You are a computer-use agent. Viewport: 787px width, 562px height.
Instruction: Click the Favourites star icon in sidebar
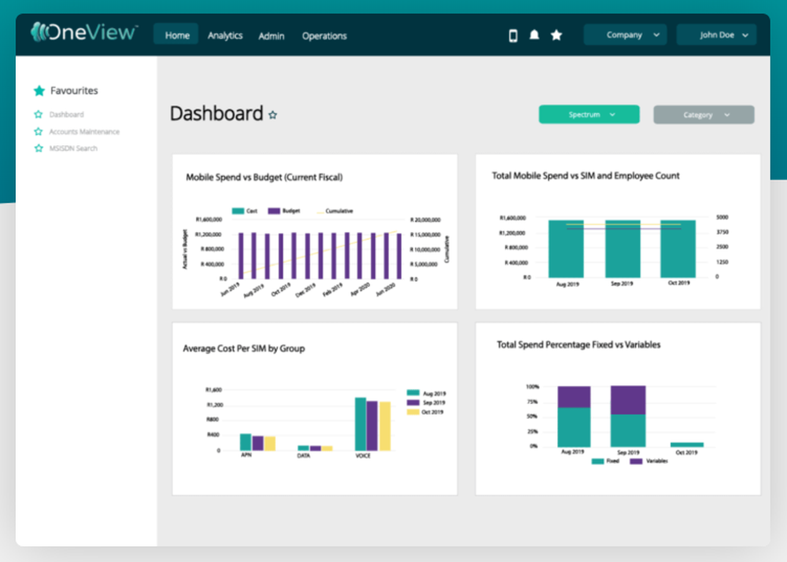point(39,90)
